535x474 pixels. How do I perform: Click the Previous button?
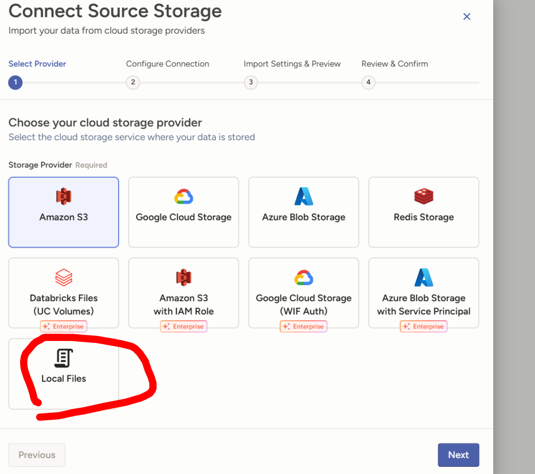[37, 455]
